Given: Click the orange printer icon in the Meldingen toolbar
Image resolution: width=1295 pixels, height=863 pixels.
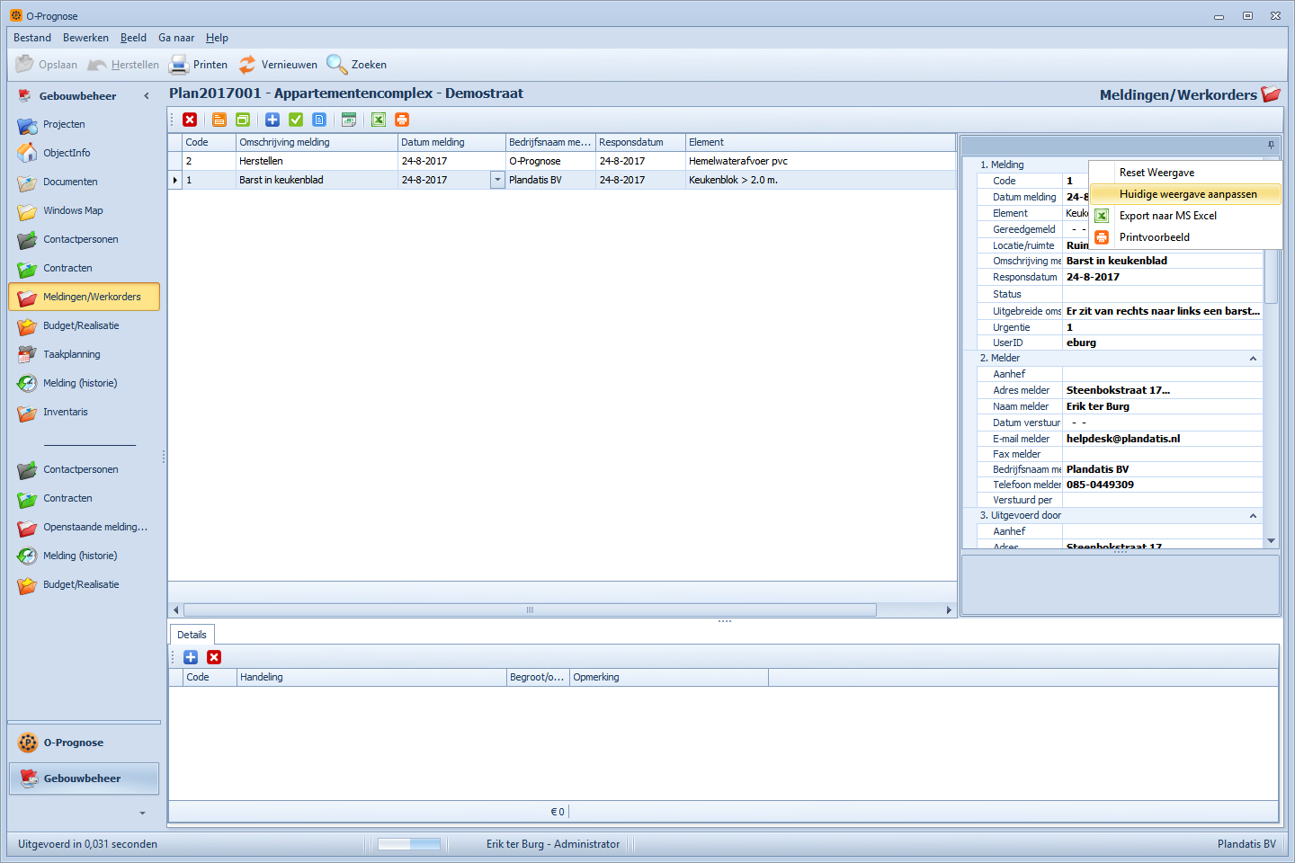Looking at the screenshot, I should (x=402, y=120).
